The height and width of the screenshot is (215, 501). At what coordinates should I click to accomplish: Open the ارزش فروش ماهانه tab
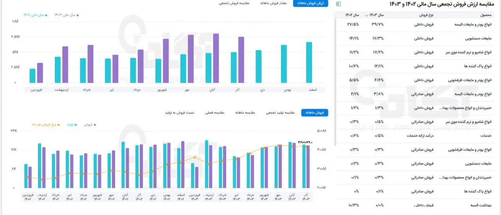[x=311, y=4]
